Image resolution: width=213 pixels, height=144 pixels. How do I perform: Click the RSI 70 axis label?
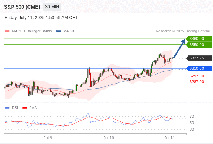(192, 116)
